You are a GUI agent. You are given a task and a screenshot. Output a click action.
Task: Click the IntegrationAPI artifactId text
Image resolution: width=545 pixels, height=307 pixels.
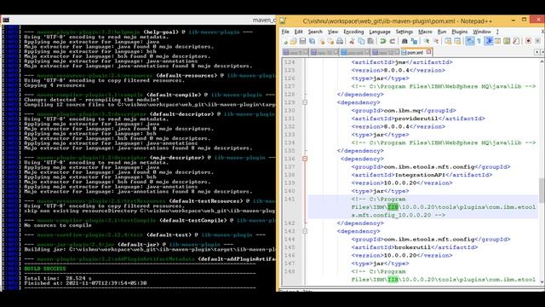click(420, 175)
